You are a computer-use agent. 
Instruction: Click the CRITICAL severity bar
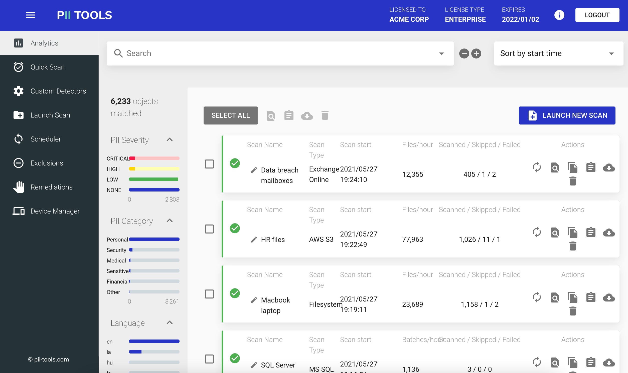tap(154, 158)
